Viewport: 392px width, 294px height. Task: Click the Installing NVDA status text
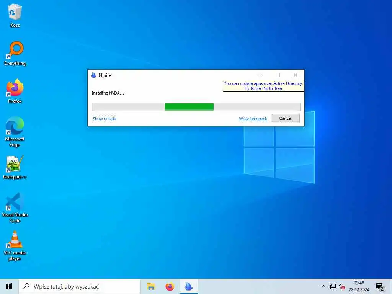coord(108,93)
